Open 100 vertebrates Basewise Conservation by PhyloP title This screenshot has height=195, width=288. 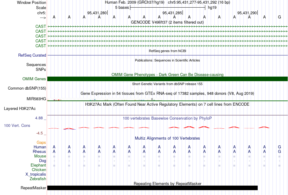167,118
